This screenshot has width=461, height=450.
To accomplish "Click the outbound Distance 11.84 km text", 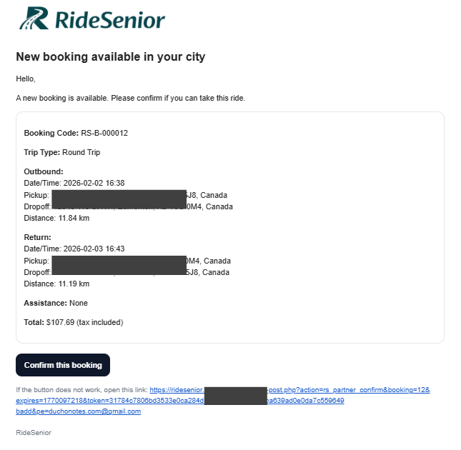I will click(x=56, y=218).
